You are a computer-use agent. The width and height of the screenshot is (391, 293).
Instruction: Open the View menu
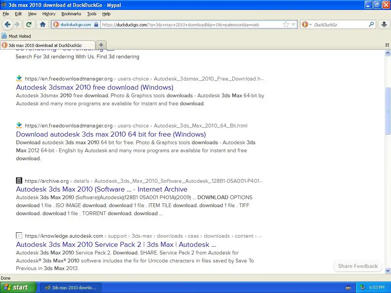(32, 14)
